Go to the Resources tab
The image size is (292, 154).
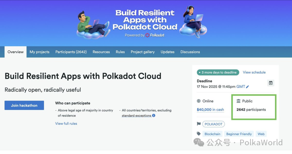click(x=101, y=52)
